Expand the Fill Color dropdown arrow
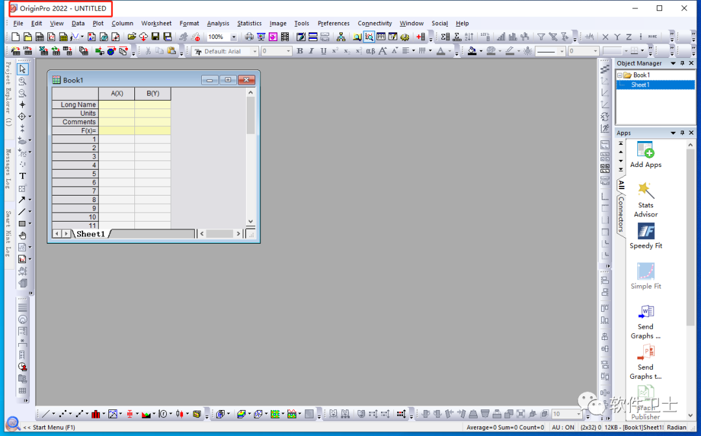Viewport: 701px width, 436px height. click(x=481, y=51)
